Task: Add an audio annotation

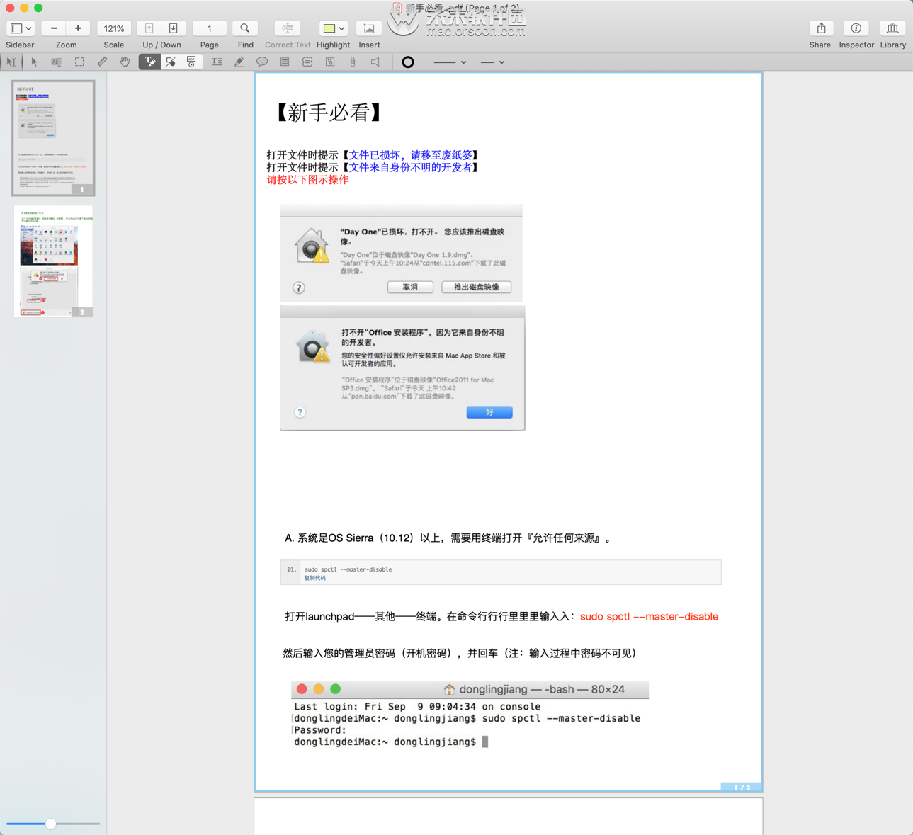Action: coord(375,62)
